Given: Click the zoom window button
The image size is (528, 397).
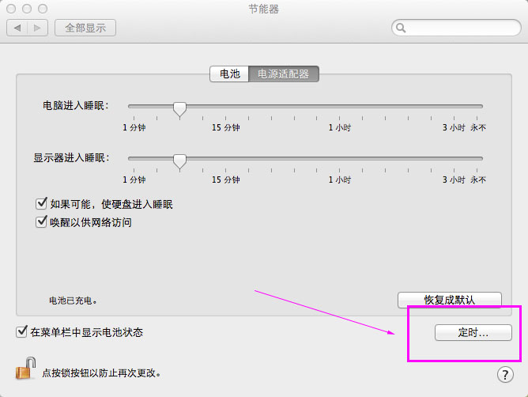Looking at the screenshot, I should (x=43, y=9).
